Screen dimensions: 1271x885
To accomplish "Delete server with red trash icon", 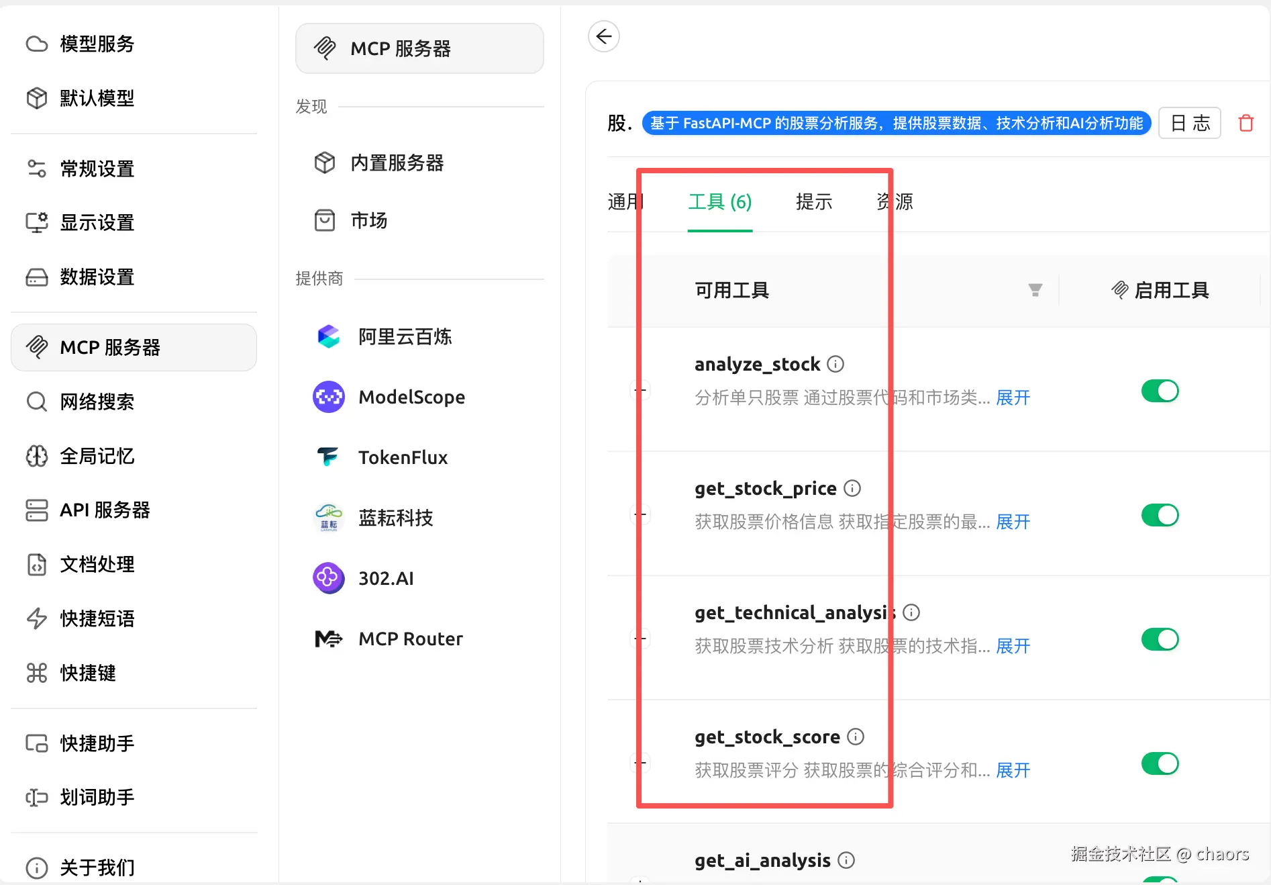I will coord(1246,123).
